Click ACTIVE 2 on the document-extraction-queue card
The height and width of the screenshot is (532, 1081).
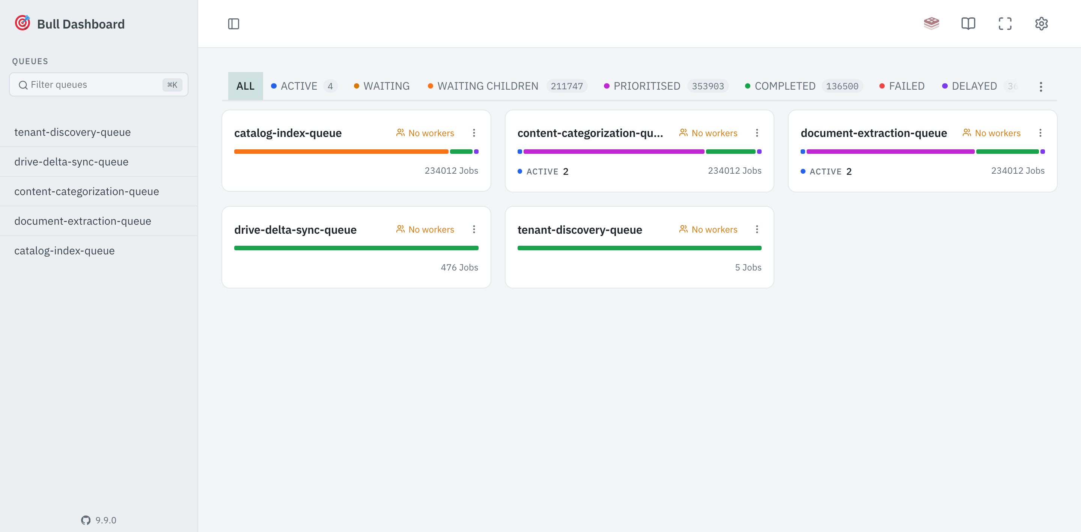[826, 171]
